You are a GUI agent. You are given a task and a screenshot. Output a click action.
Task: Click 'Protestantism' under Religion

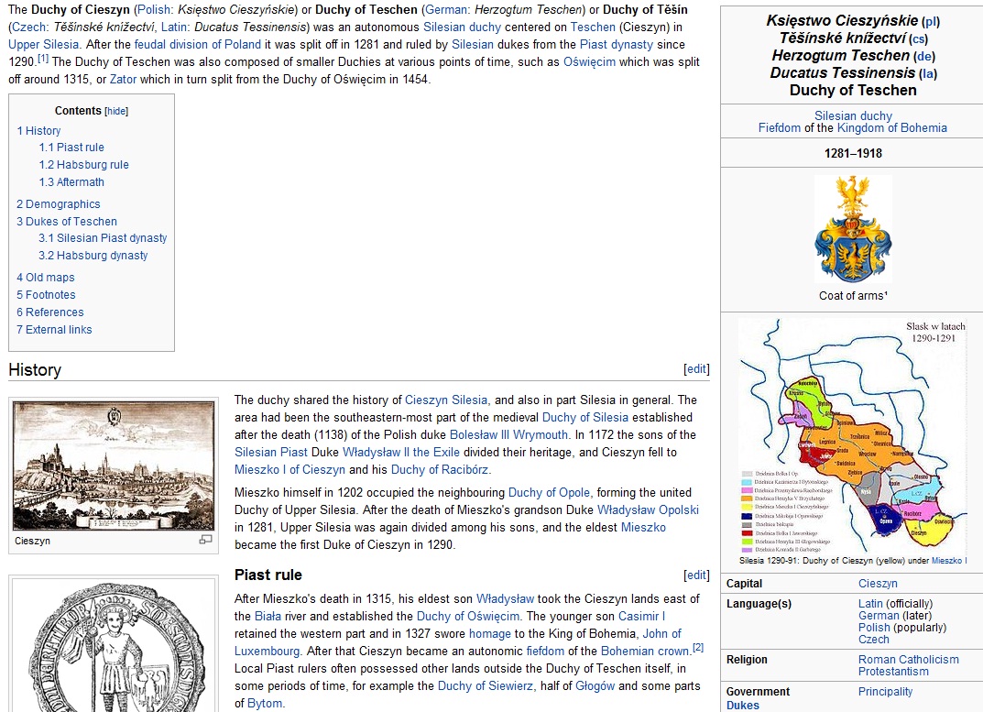pos(893,672)
